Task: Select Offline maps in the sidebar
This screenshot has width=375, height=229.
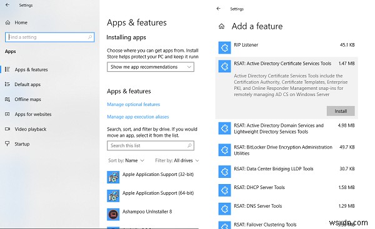Action: [x=27, y=99]
